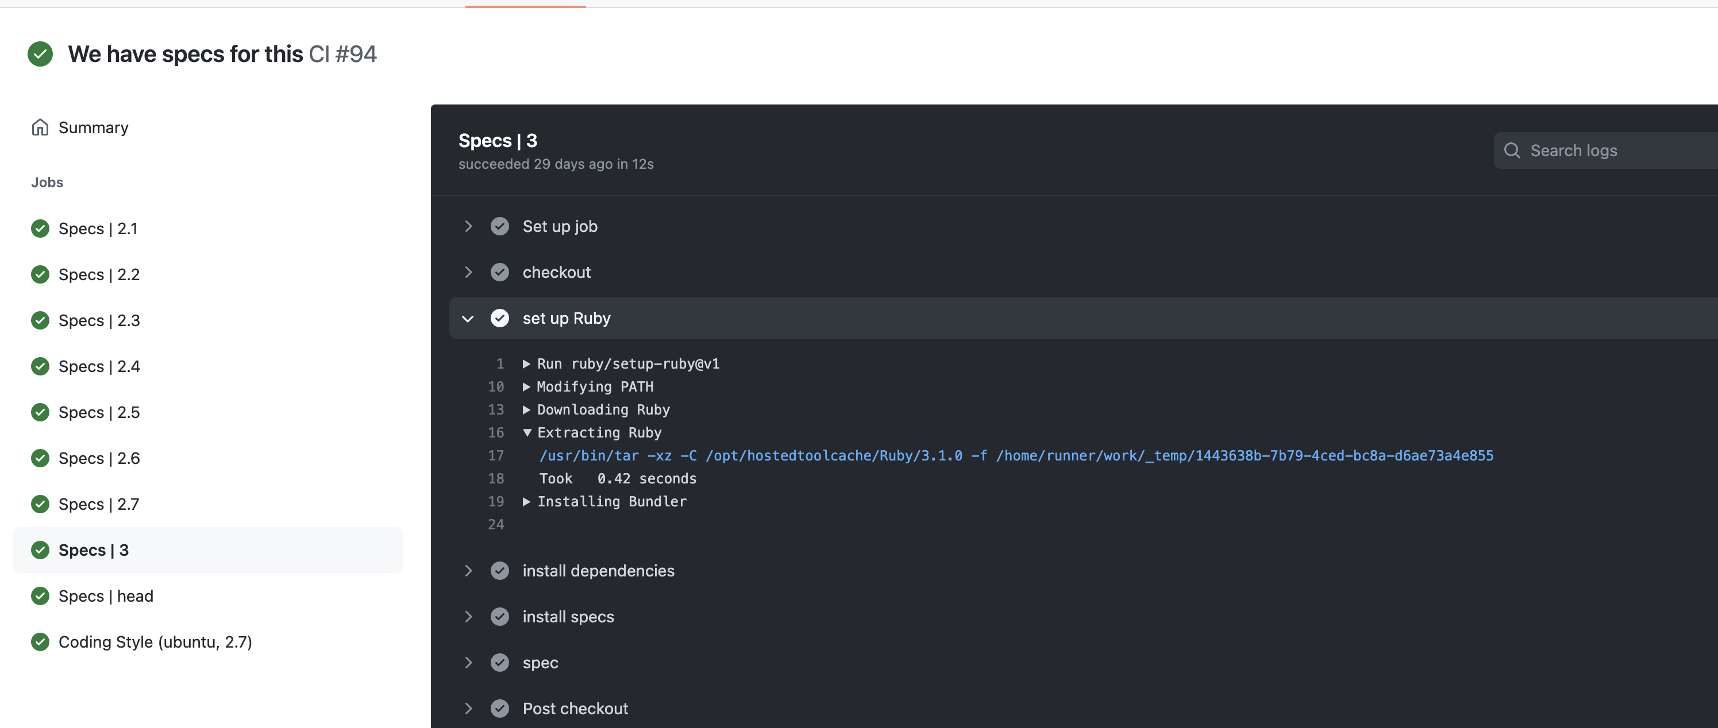Image resolution: width=1718 pixels, height=728 pixels.
Task: Expand the install dependencies step
Action: tap(468, 571)
